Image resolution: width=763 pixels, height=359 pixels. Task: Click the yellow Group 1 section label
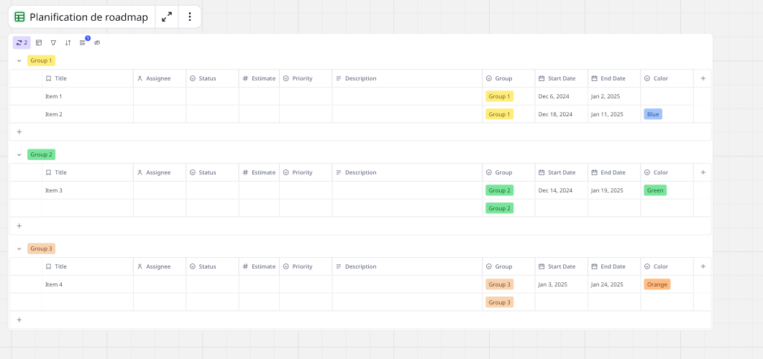(42, 61)
